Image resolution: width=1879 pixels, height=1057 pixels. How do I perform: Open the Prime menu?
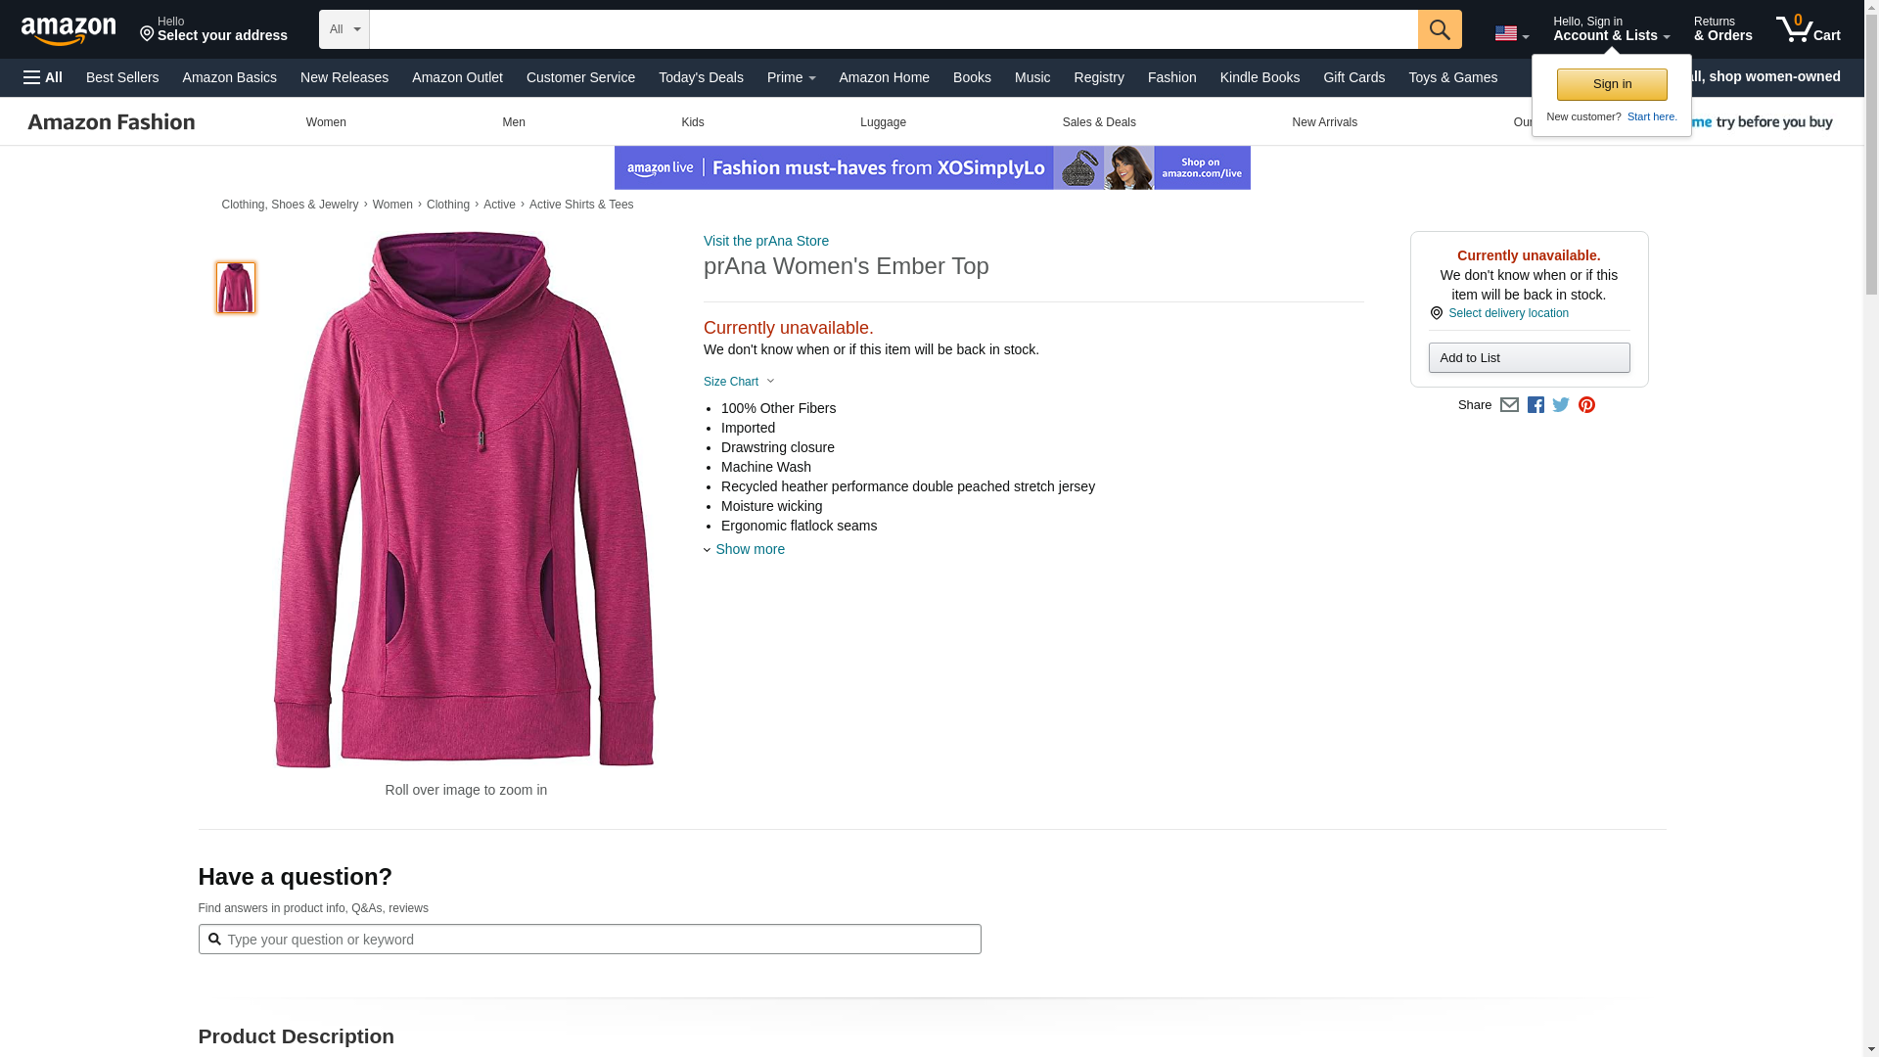tap(791, 77)
